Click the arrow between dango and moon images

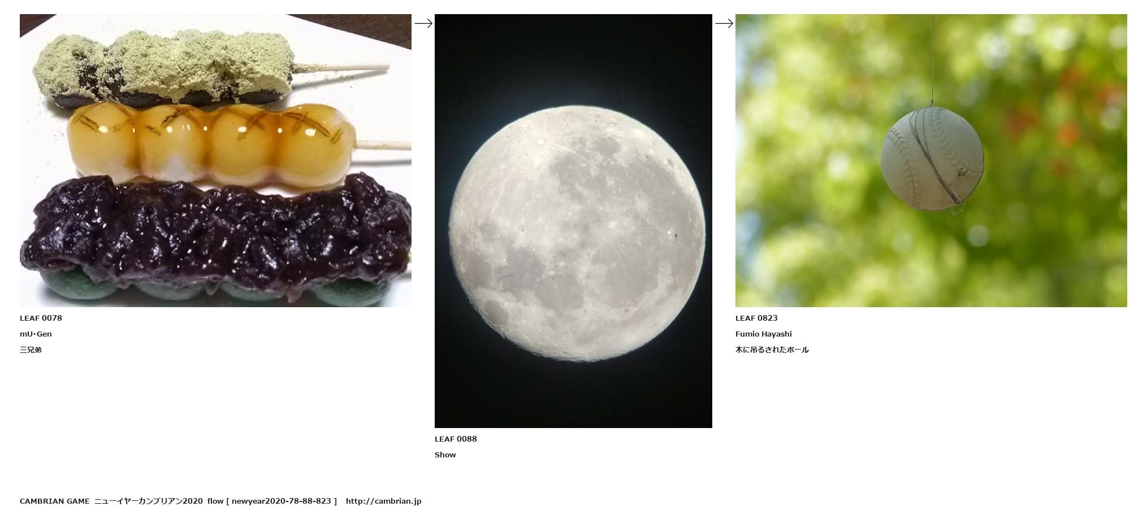[423, 23]
